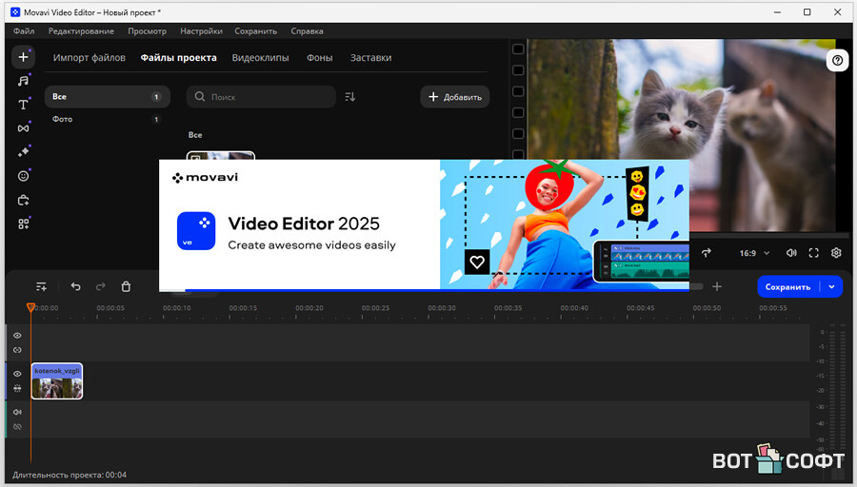Screen dimensions: 857x487
Task: Open the Effects magic wand panel
Action: coord(23,152)
